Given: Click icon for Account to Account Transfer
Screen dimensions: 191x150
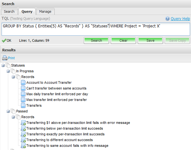Looking at the screenshot, I should pyautogui.click(x=23, y=82).
